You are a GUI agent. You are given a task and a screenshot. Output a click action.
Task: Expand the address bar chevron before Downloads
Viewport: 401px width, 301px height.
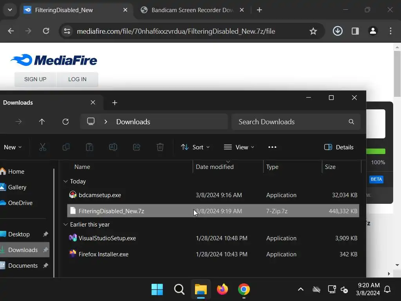pyautogui.click(x=106, y=122)
